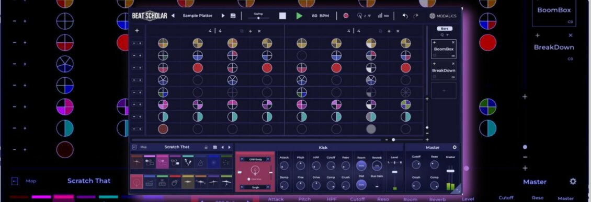Start playback with the green play button
The height and width of the screenshot is (202, 591).
tap(299, 16)
